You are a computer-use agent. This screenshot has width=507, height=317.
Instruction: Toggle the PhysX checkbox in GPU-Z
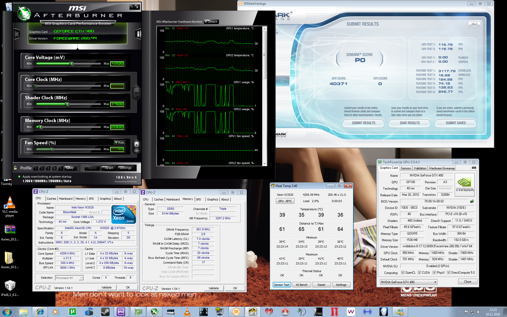[x=434, y=273]
